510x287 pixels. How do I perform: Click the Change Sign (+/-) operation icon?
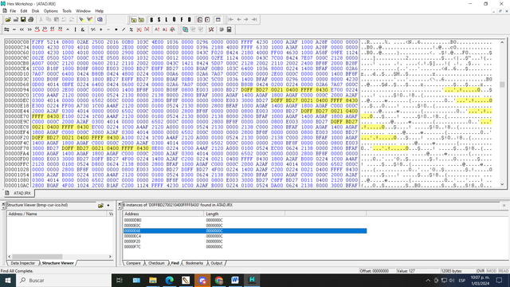93,29
